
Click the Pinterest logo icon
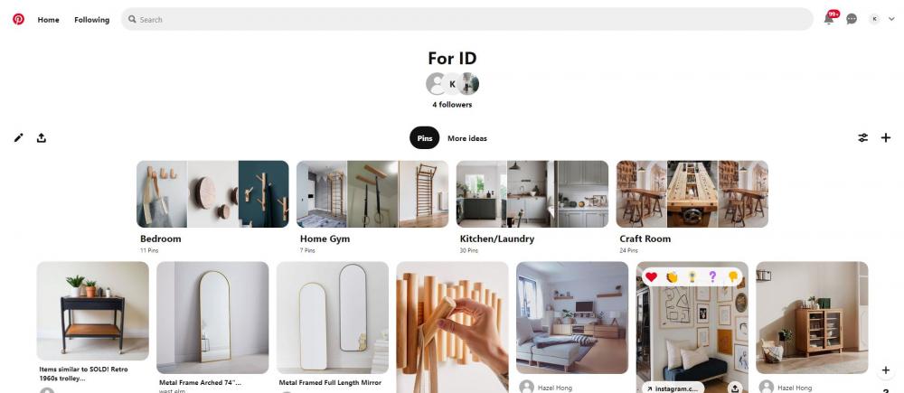coord(18,19)
